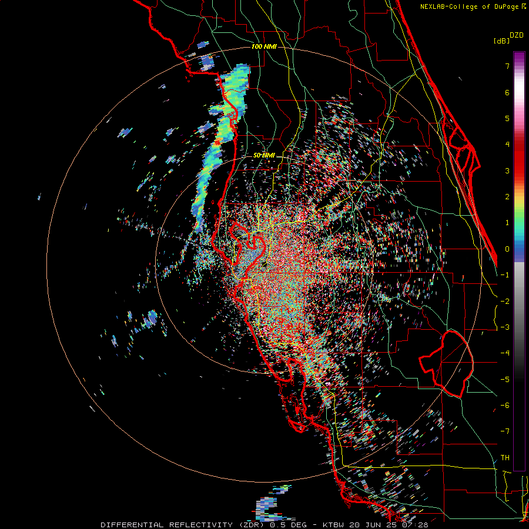The image size is (529, 529).
Task: Click the color bar legend strip
Action: pos(519,261)
